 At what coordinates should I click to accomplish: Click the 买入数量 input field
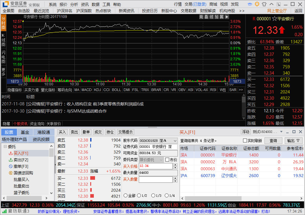156,179
